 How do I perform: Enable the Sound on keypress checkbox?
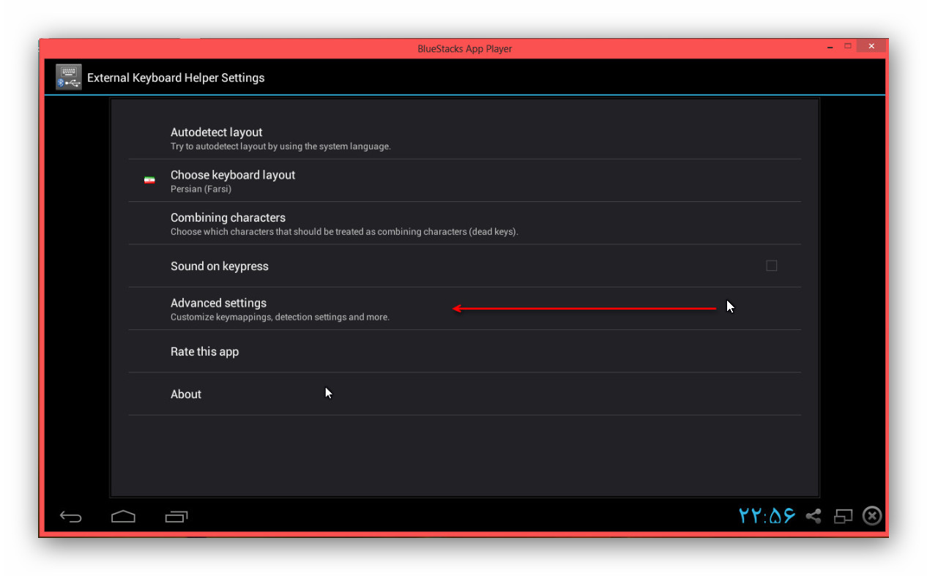coord(771,266)
